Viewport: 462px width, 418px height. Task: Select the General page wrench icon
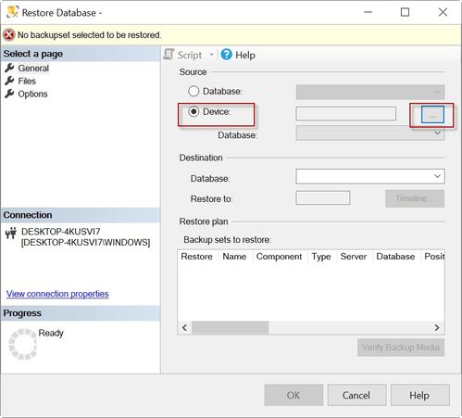pos(9,68)
